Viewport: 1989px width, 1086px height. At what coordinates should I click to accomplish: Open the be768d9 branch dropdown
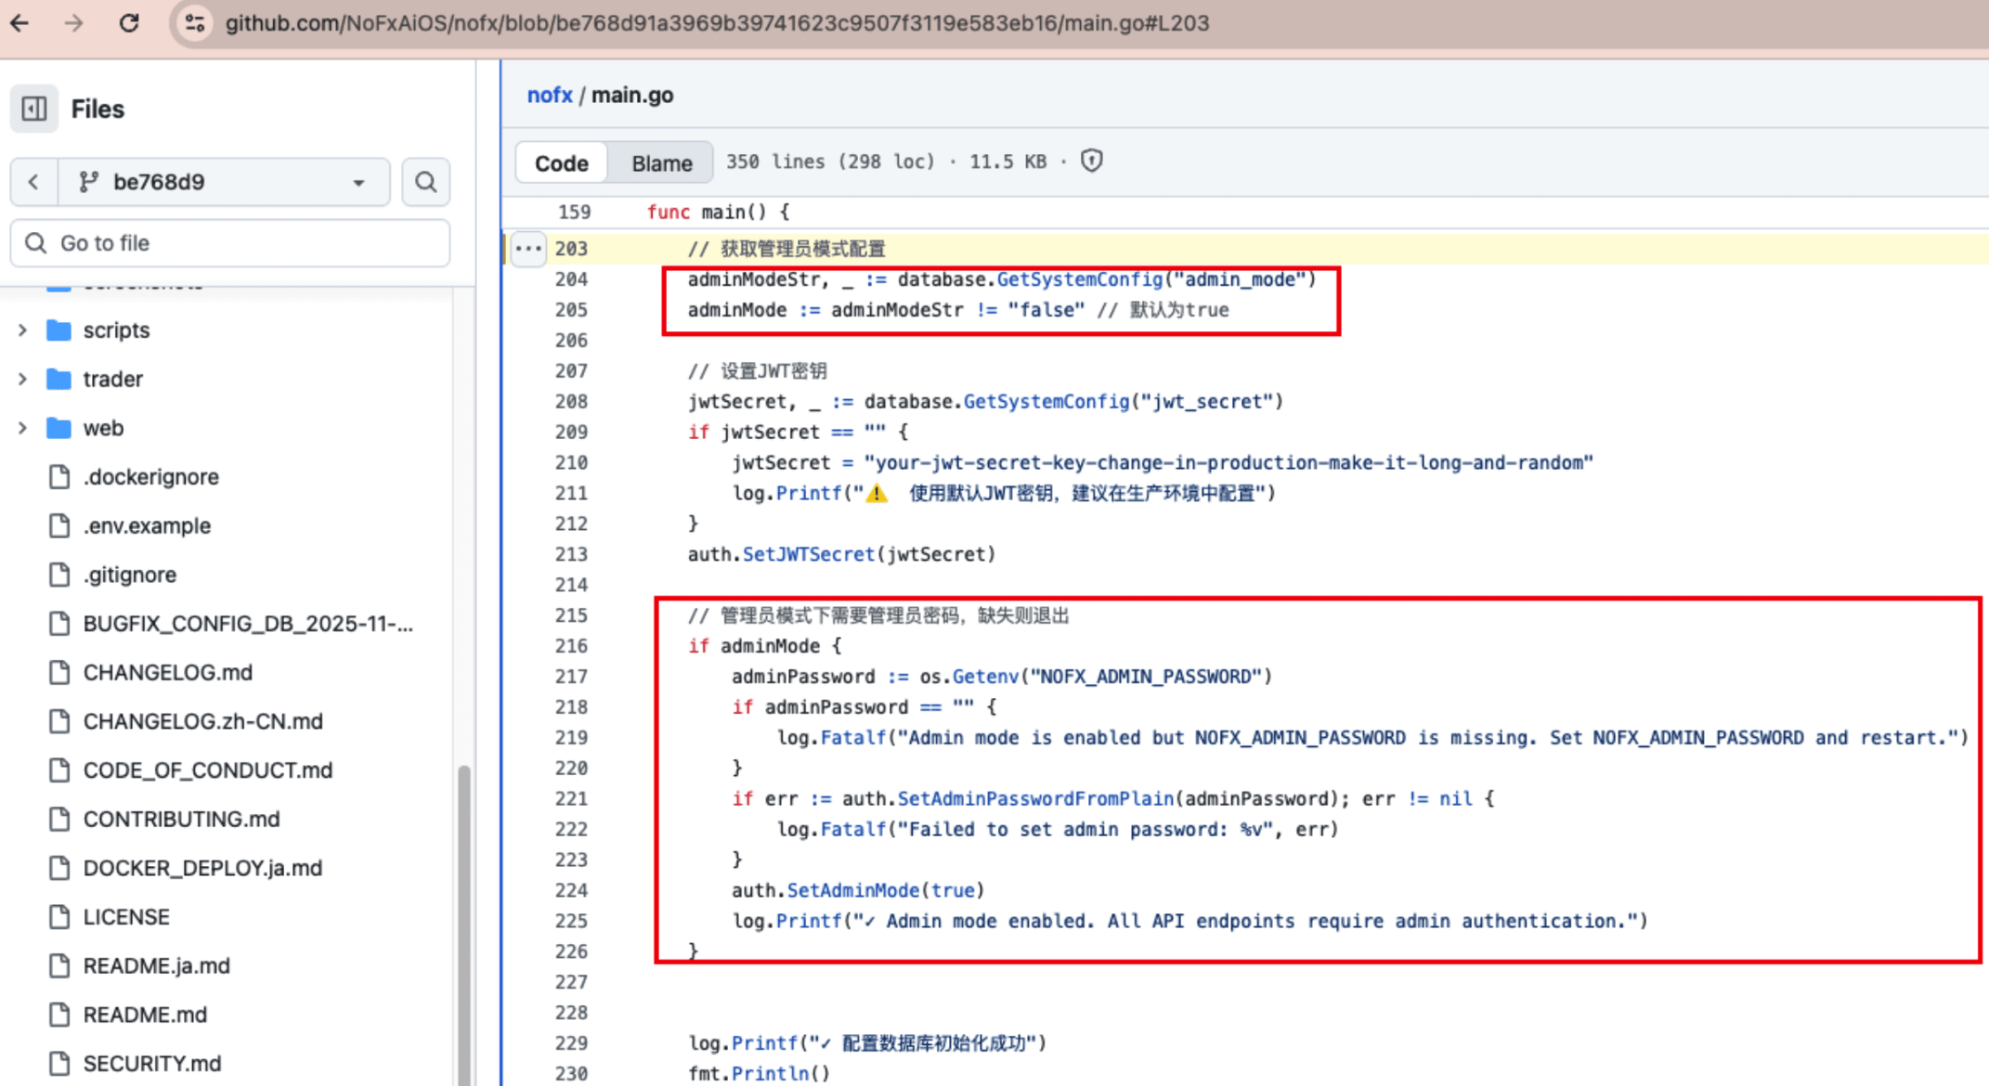224,182
